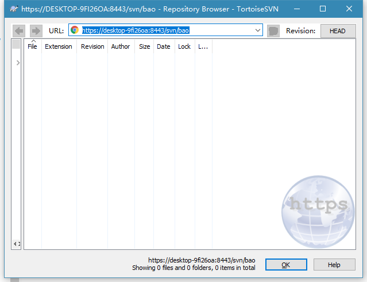Image resolution: width=367 pixels, height=282 pixels.
Task: Click the forward navigation arrow icon
Action: point(36,31)
